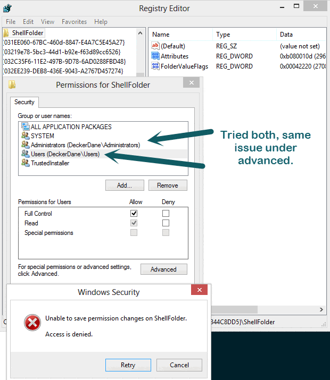
Task: Select key {032C35F6-11E2-497B-9D78-6AD0288FBD48}
Action: tap(64, 61)
